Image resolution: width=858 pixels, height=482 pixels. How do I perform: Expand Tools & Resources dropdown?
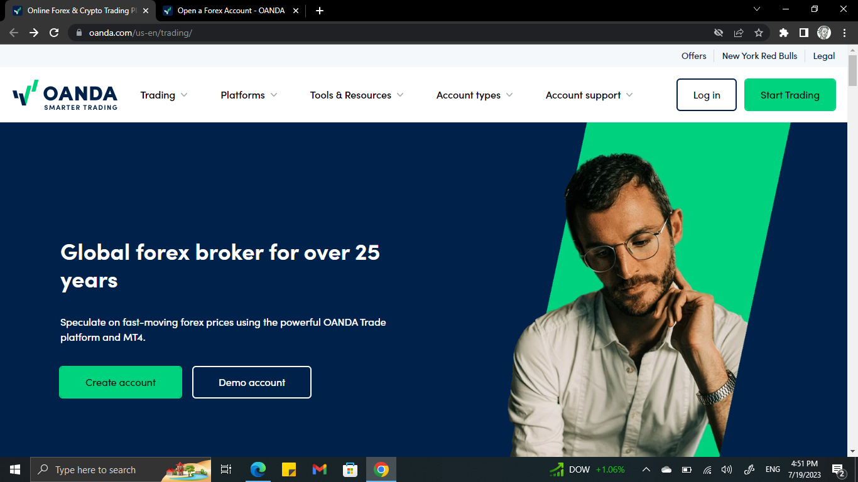357,95
